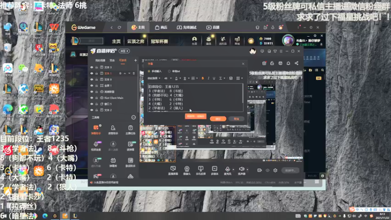Click inside the subtitle text area
The width and height of the screenshot is (391, 220).
195,97
